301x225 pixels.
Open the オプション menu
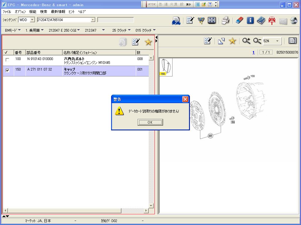point(20,12)
